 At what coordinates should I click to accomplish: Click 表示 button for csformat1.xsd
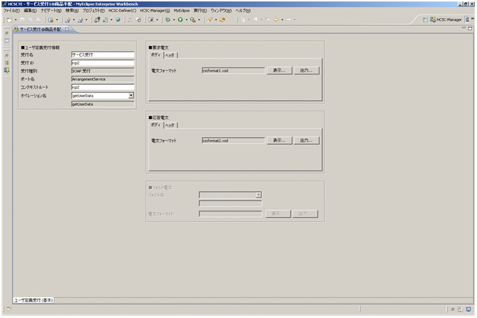(279, 70)
